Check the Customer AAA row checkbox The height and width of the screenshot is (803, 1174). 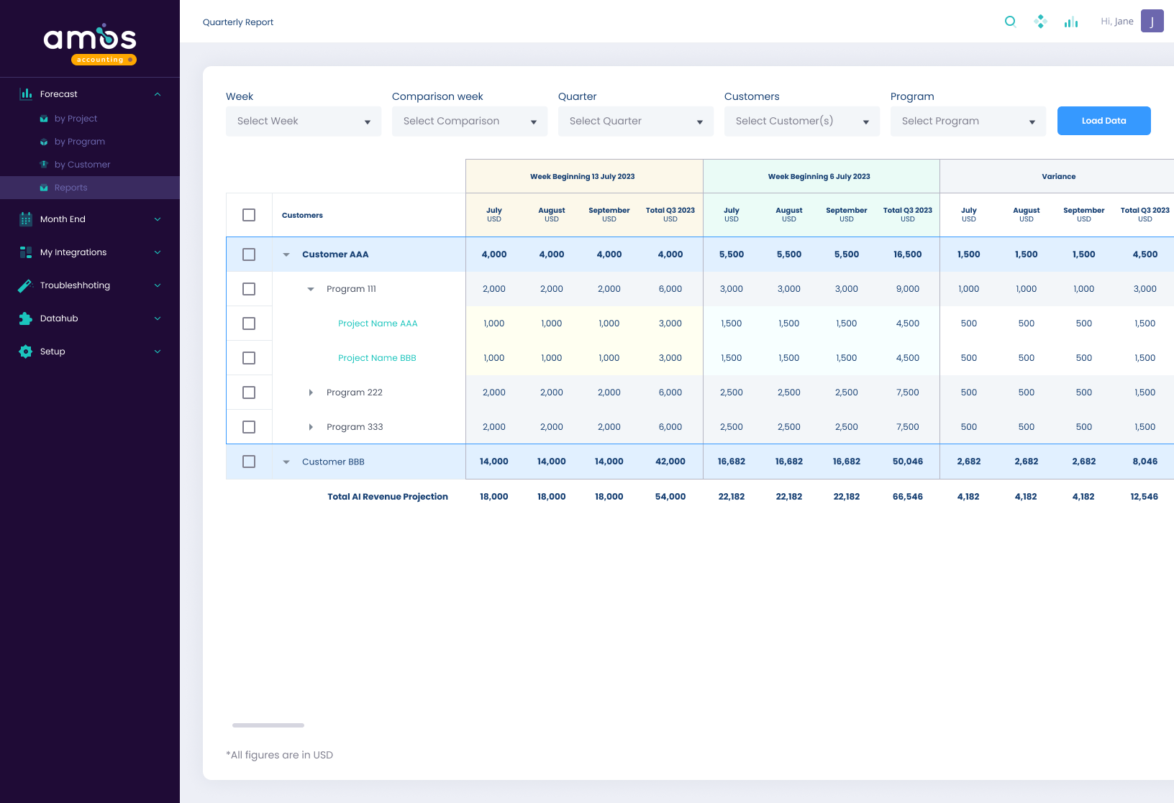(x=249, y=254)
